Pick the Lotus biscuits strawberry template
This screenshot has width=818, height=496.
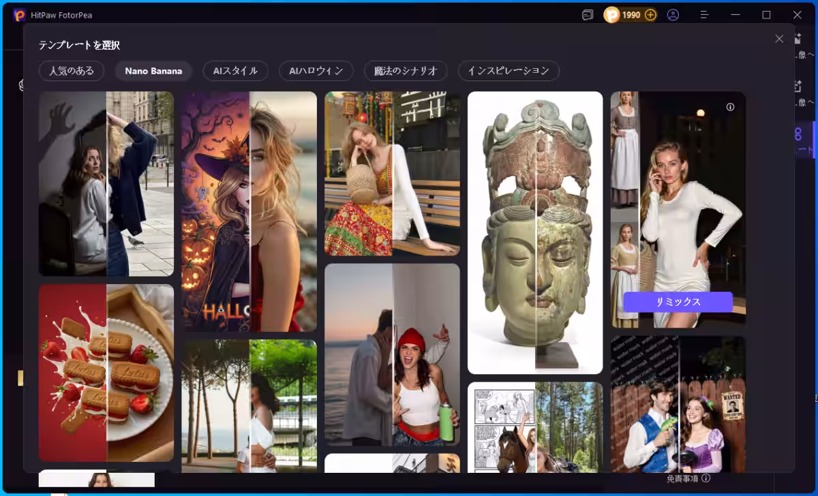point(106,373)
